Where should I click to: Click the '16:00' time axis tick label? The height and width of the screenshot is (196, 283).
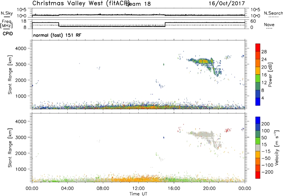tap(174, 189)
